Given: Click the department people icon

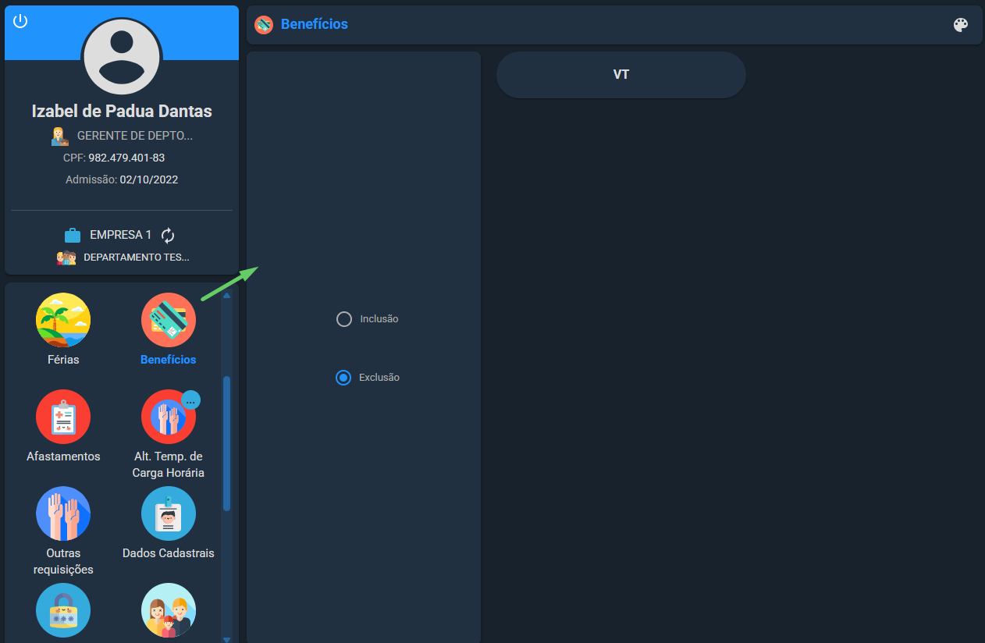Looking at the screenshot, I should 66,258.
